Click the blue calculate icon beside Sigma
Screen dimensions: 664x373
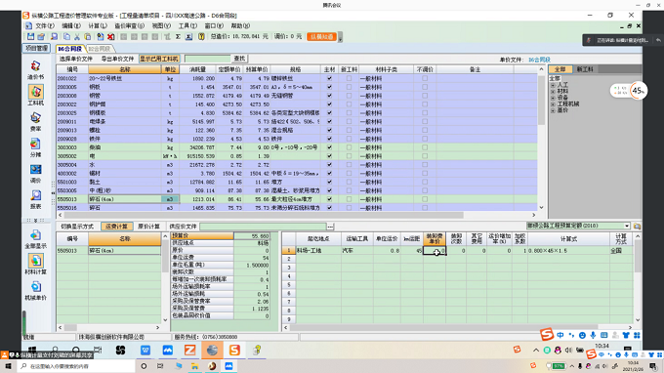pyautogui.click(x=188, y=37)
